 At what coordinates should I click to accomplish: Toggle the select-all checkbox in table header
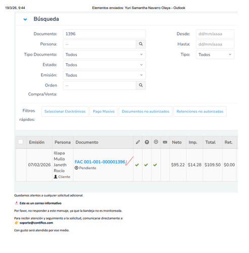click(21, 142)
